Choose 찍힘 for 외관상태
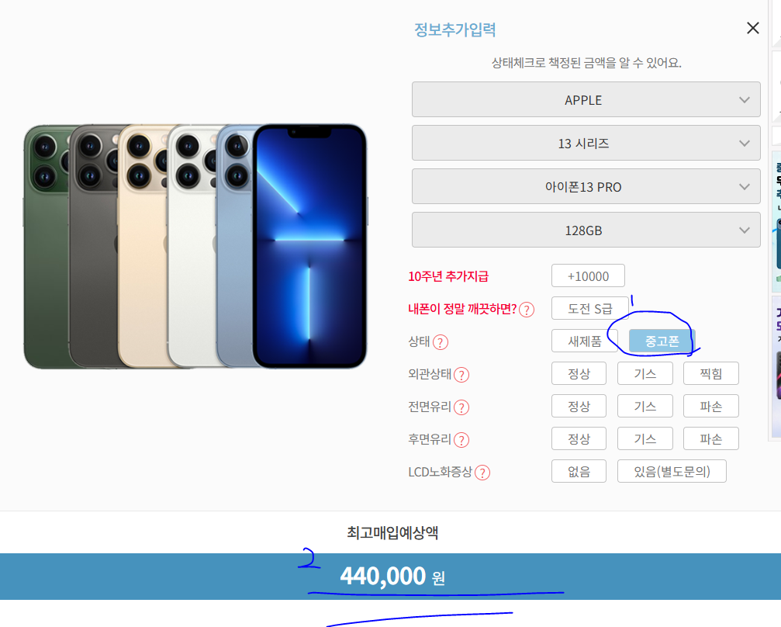The width and height of the screenshot is (781, 627). point(710,373)
